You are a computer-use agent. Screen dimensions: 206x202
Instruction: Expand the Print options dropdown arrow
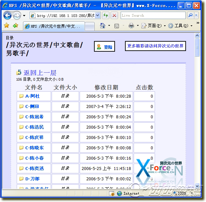138,26
